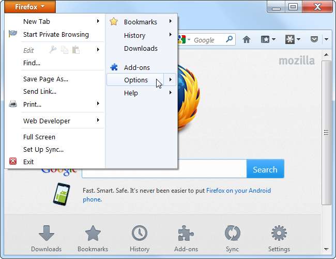Screen dimensions: 336x259
Task: Click the scrollbar down arrow
Action: (x=326, y=249)
